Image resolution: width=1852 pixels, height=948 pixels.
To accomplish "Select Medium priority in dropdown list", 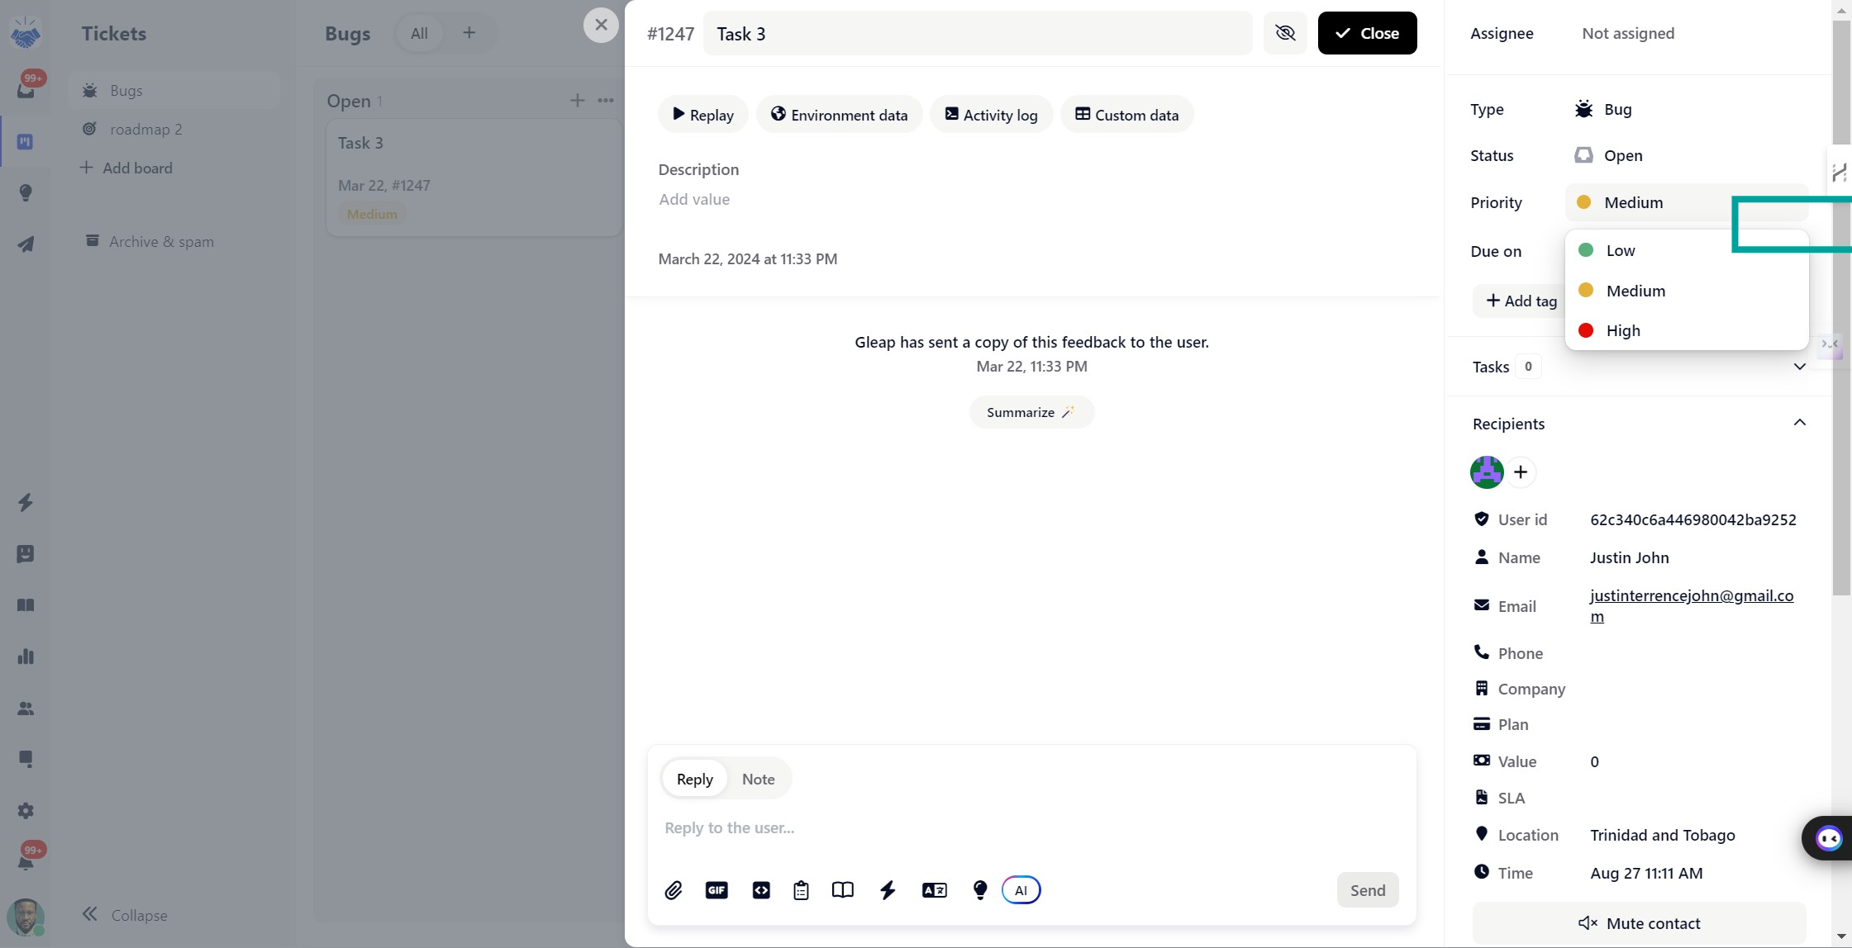I will pos(1687,291).
